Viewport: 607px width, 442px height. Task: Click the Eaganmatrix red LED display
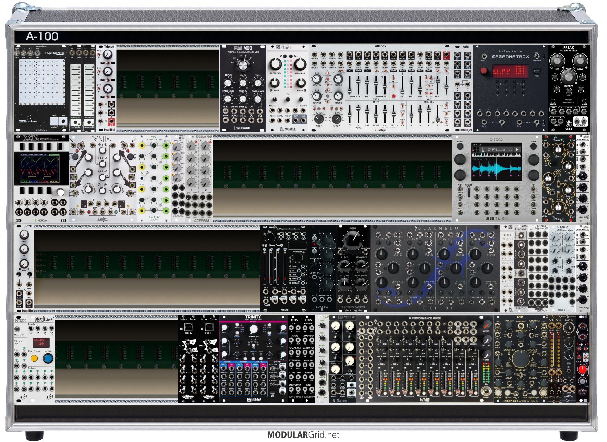[x=510, y=71]
